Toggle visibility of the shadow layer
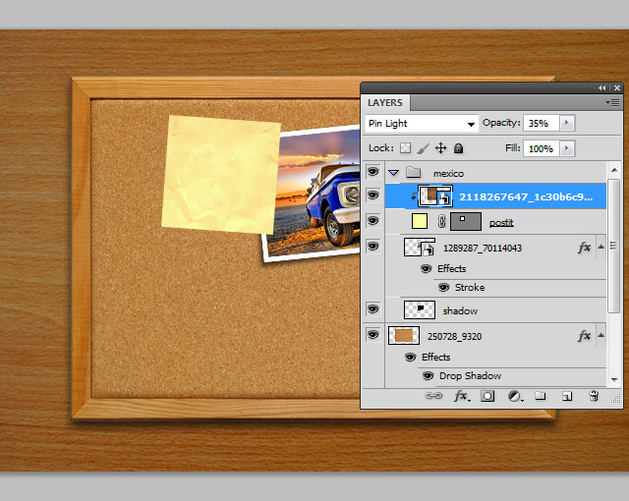This screenshot has width=629, height=501. click(372, 309)
